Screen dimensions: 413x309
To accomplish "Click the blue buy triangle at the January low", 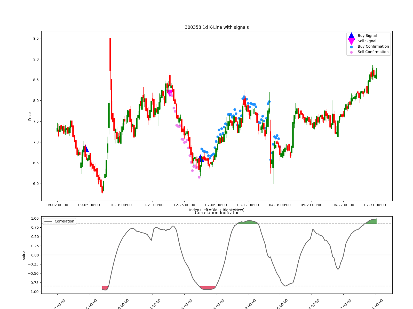I will click(x=200, y=158).
